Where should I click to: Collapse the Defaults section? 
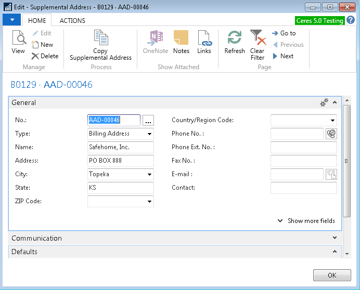pos(335,252)
